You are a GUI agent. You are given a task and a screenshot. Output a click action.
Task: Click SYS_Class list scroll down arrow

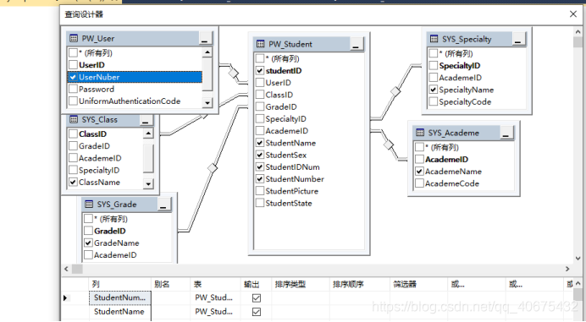coord(148,183)
